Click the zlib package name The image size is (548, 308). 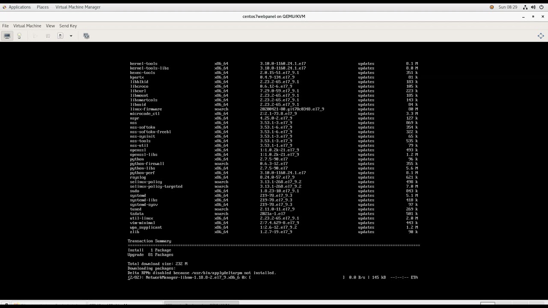pos(134,232)
